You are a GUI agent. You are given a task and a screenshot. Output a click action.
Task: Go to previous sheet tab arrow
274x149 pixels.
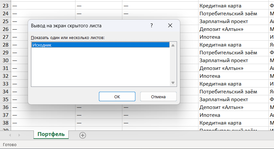(x=10, y=135)
